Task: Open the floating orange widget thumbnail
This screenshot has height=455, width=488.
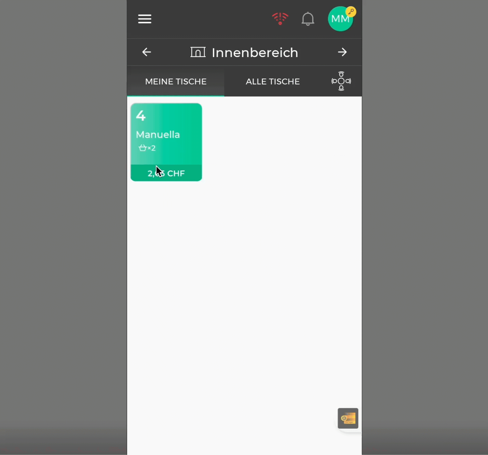Action: (x=348, y=418)
